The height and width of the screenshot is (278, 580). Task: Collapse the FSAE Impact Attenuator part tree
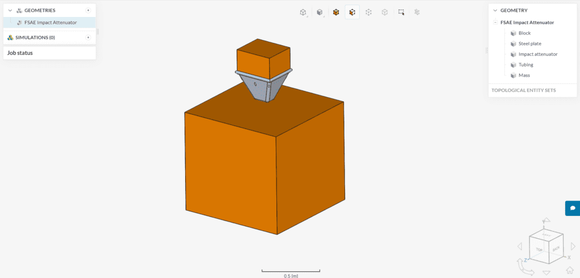pyautogui.click(x=496, y=23)
